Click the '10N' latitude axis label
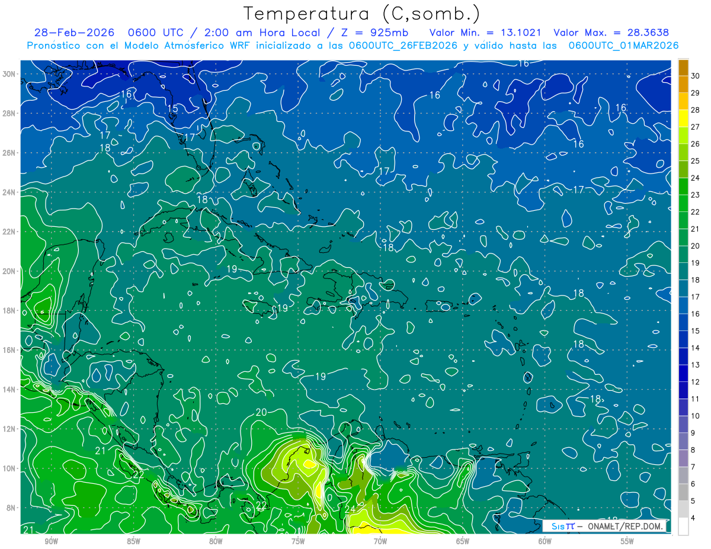 9,468
